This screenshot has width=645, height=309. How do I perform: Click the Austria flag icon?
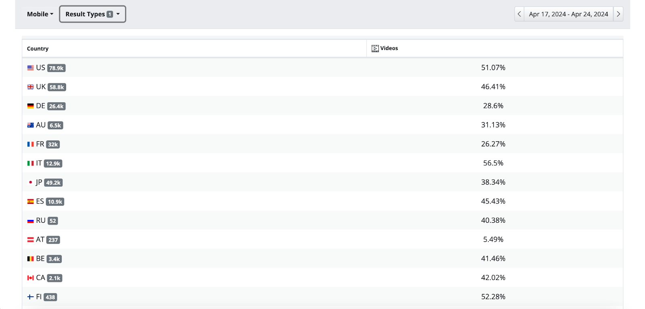31,240
